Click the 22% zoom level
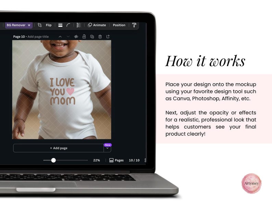This screenshot has height=204, width=272. pyautogui.click(x=97, y=160)
